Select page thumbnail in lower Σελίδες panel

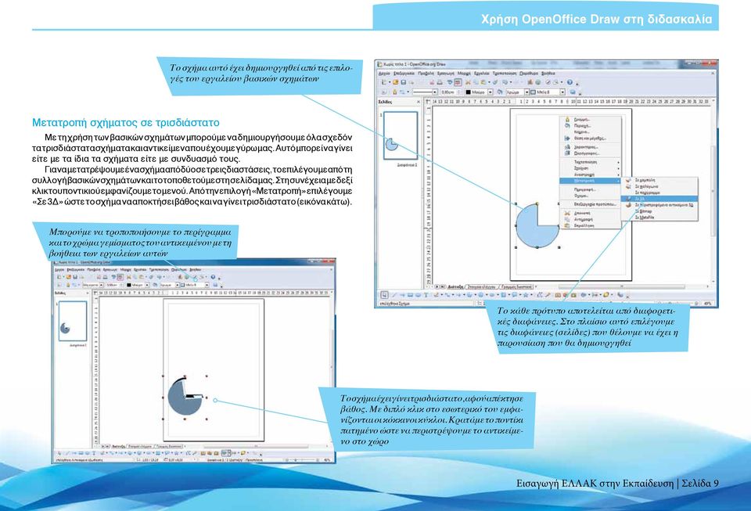pos(73,321)
